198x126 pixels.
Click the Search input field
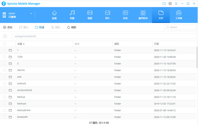point(180,27)
